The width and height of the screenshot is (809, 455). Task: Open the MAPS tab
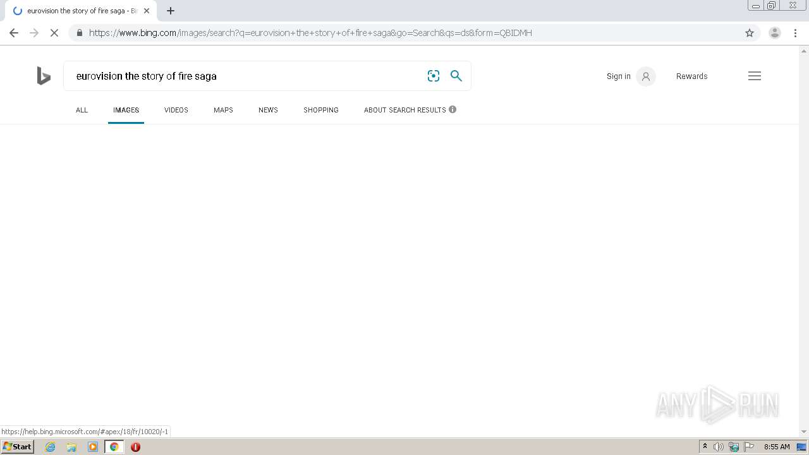coord(223,110)
